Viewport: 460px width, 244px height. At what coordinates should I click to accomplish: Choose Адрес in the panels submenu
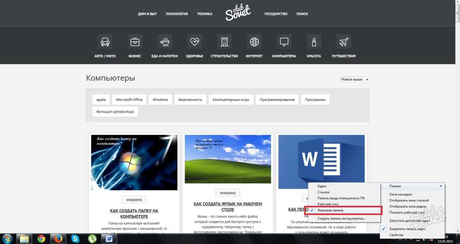(322, 186)
